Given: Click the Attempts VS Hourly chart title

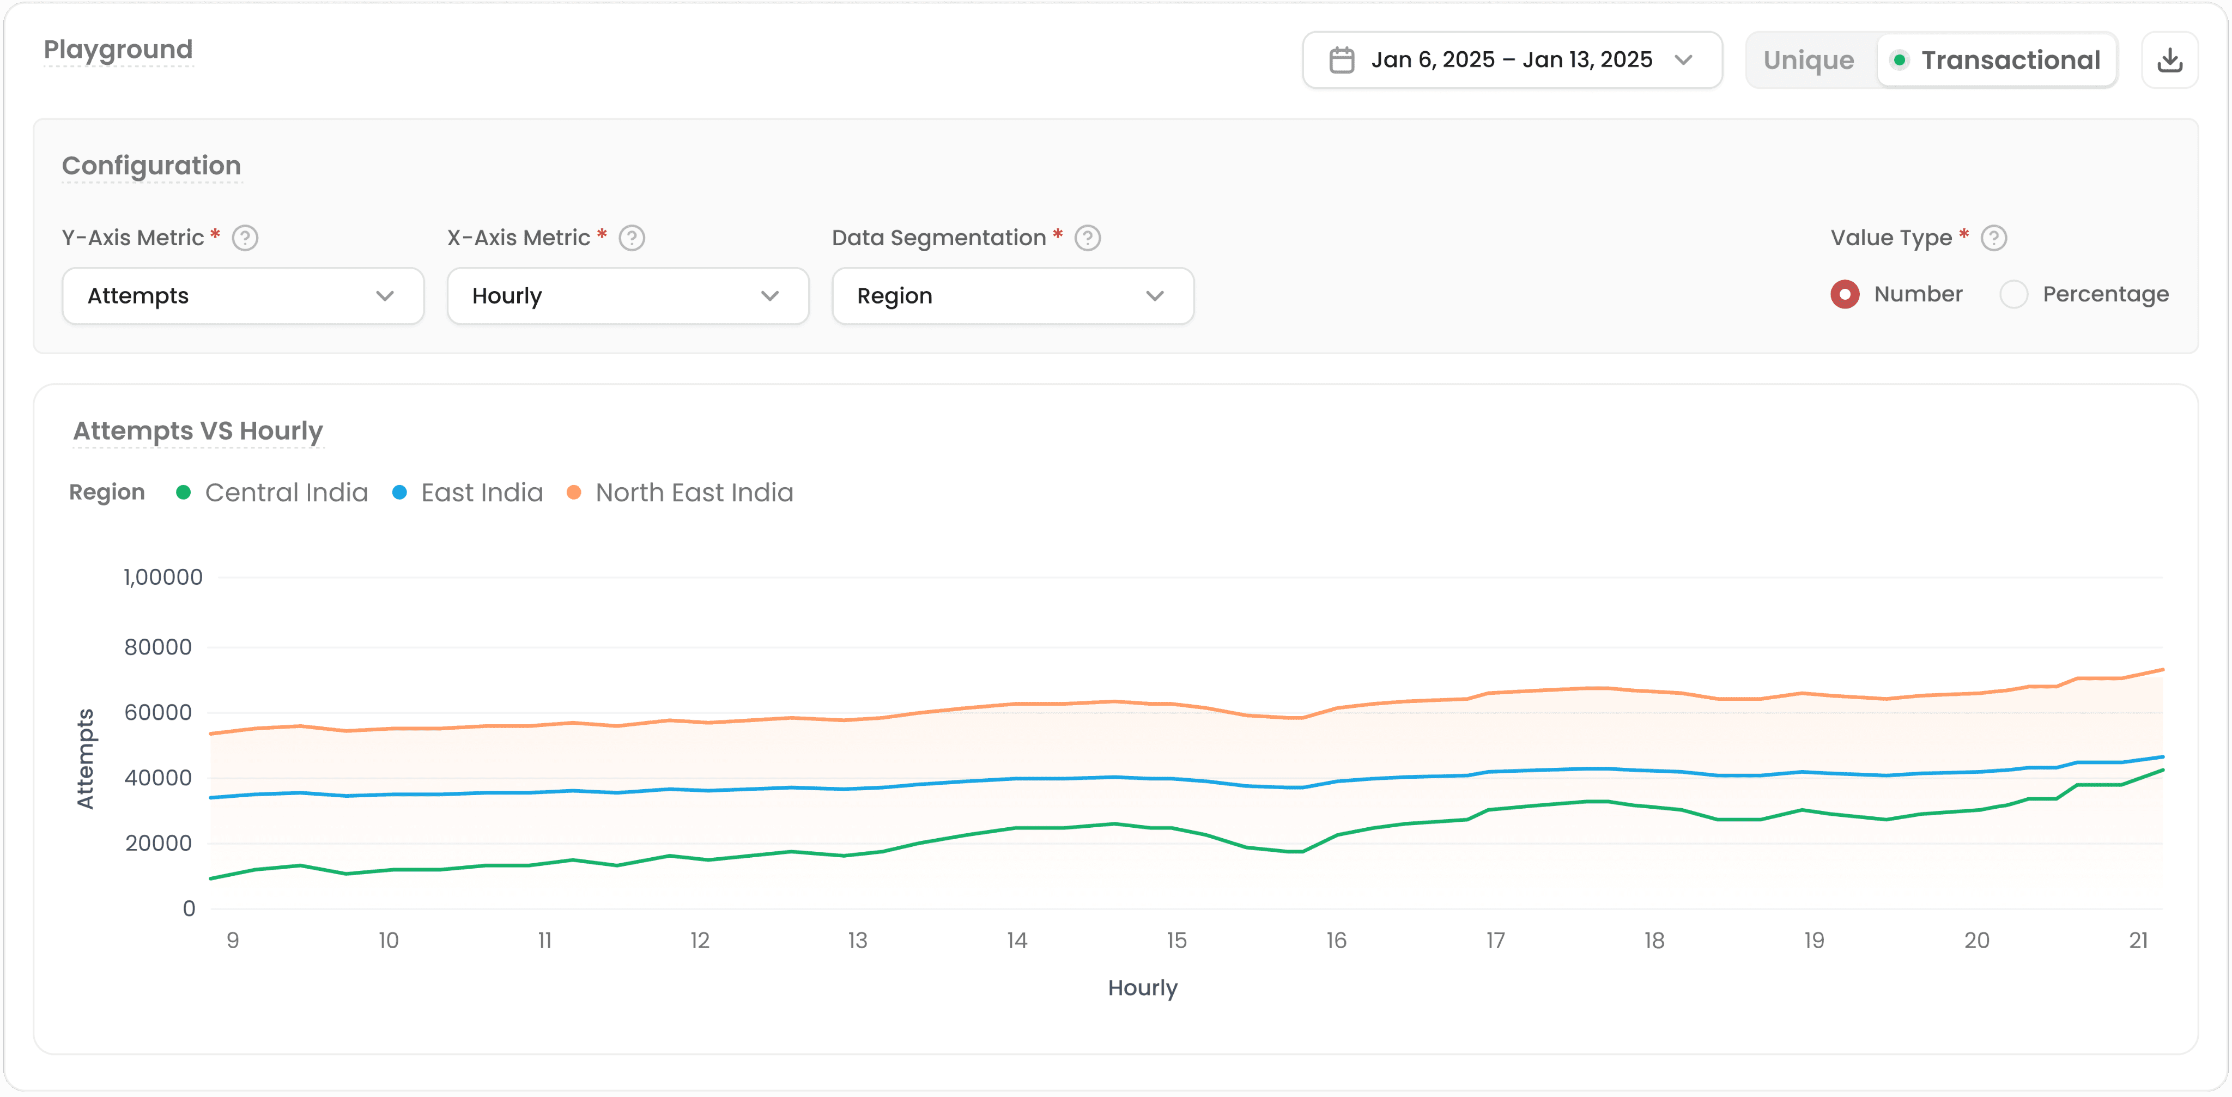Looking at the screenshot, I should (x=198, y=431).
